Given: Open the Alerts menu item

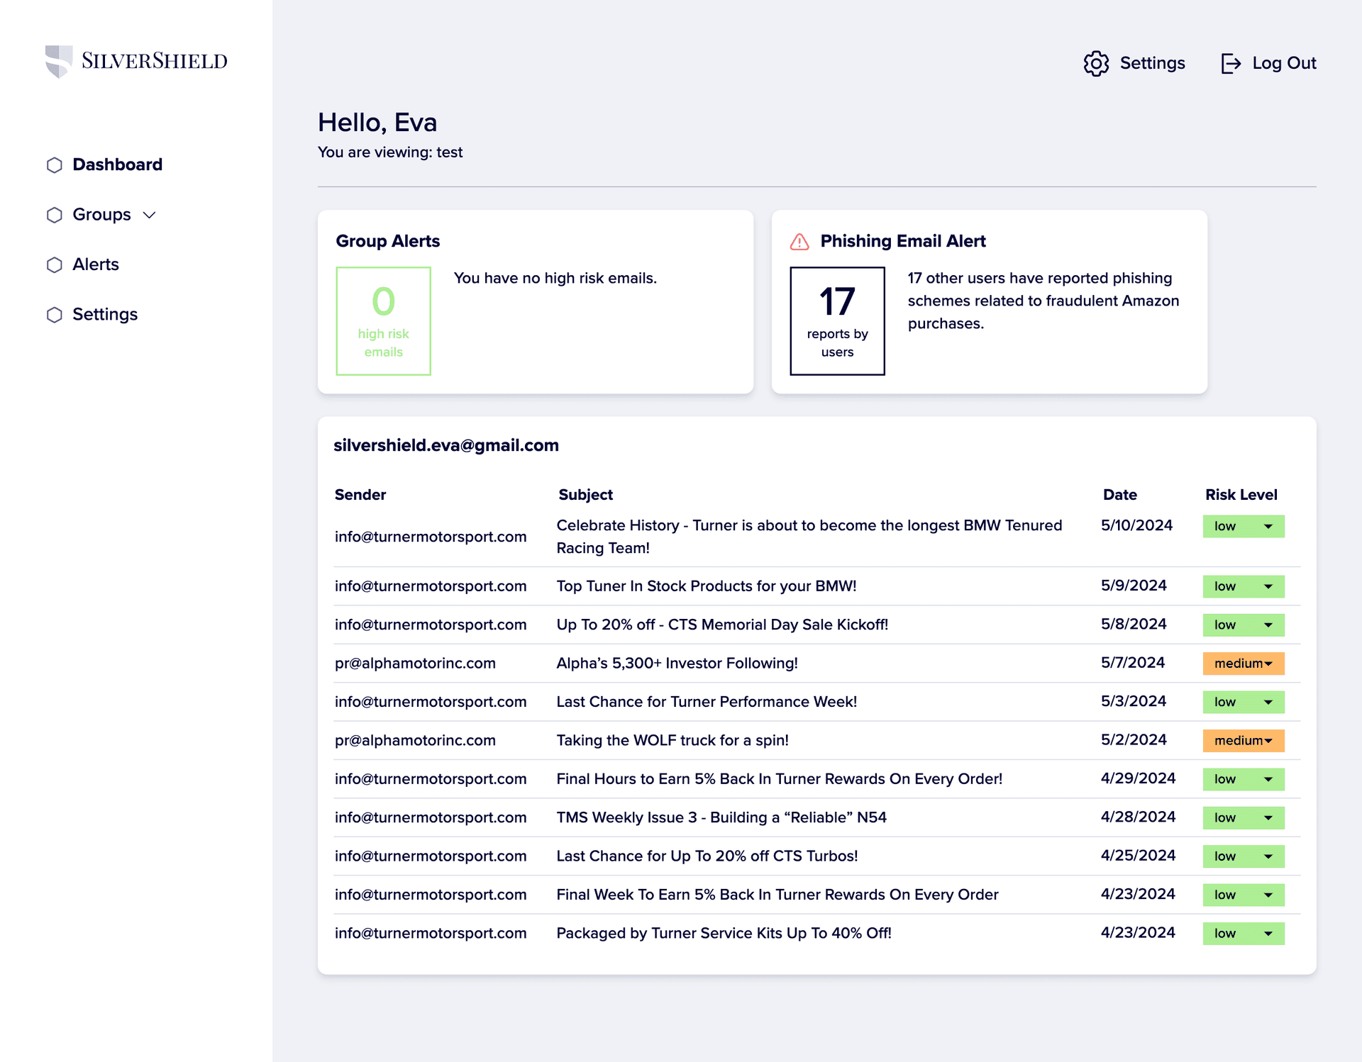Looking at the screenshot, I should pos(96,264).
